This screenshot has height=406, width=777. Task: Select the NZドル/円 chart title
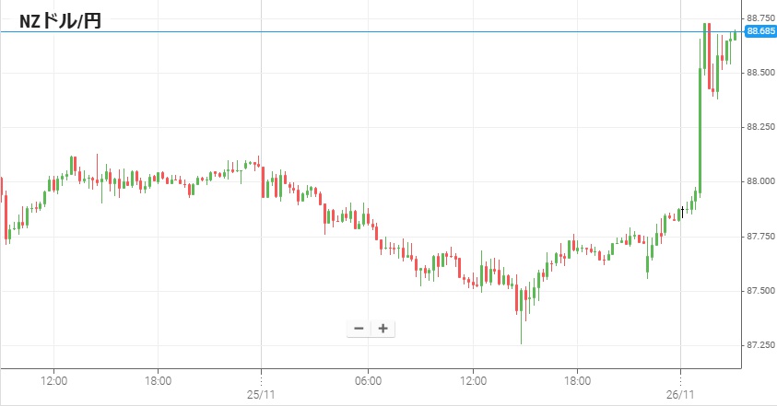click(x=59, y=21)
